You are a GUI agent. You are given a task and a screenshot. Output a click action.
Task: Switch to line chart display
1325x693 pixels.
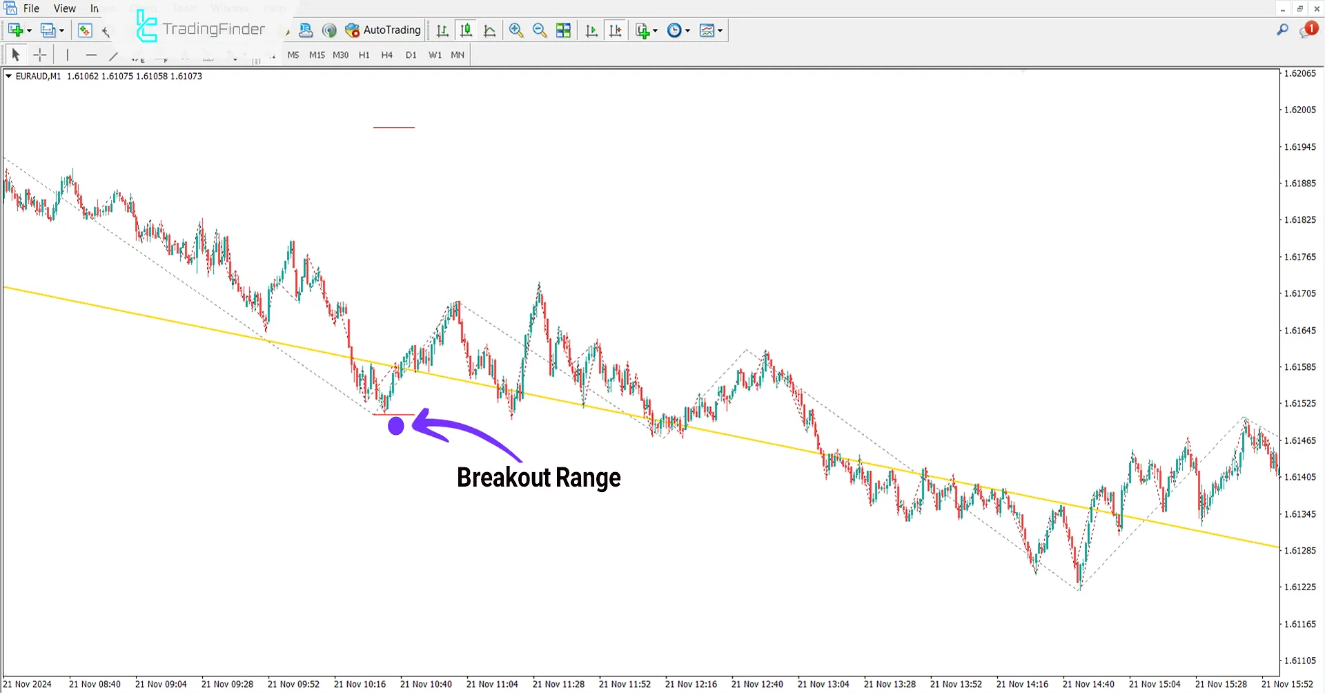click(x=490, y=30)
